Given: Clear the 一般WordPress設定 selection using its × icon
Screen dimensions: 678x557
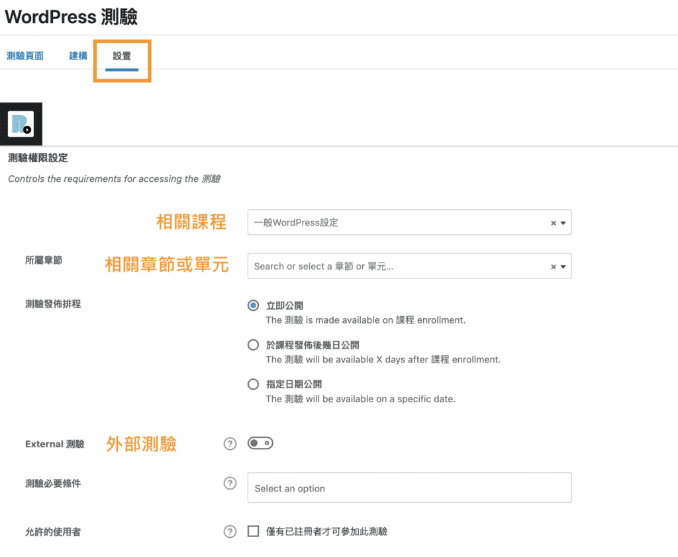Looking at the screenshot, I should pyautogui.click(x=554, y=222).
